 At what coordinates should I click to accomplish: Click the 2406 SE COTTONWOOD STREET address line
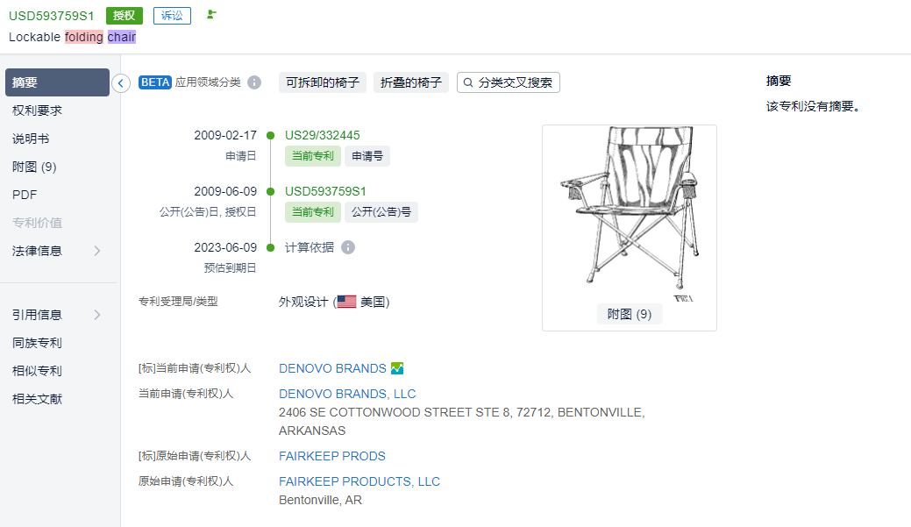point(462,412)
